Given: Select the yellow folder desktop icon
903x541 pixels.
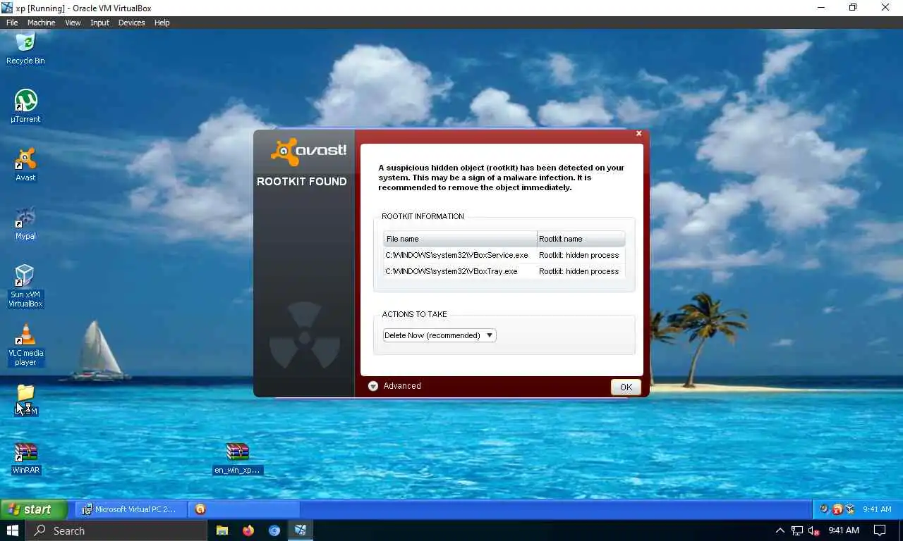Looking at the screenshot, I should 25,399.
